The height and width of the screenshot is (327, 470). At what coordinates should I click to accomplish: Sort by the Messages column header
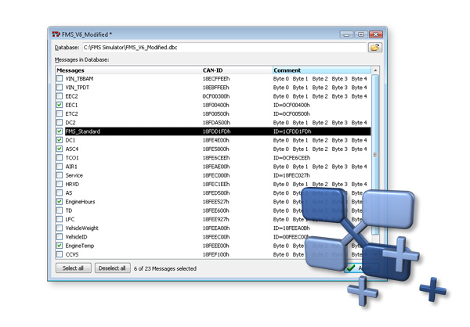125,70
